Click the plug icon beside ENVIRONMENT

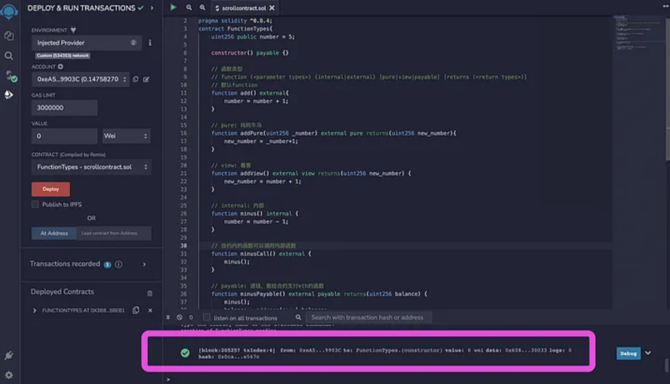click(x=73, y=30)
